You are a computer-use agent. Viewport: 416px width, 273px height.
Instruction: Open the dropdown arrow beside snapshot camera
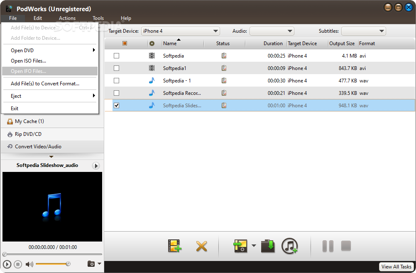coord(100,264)
